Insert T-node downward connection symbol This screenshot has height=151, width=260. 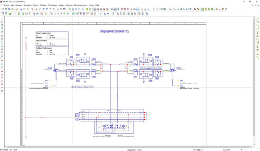[258, 33]
